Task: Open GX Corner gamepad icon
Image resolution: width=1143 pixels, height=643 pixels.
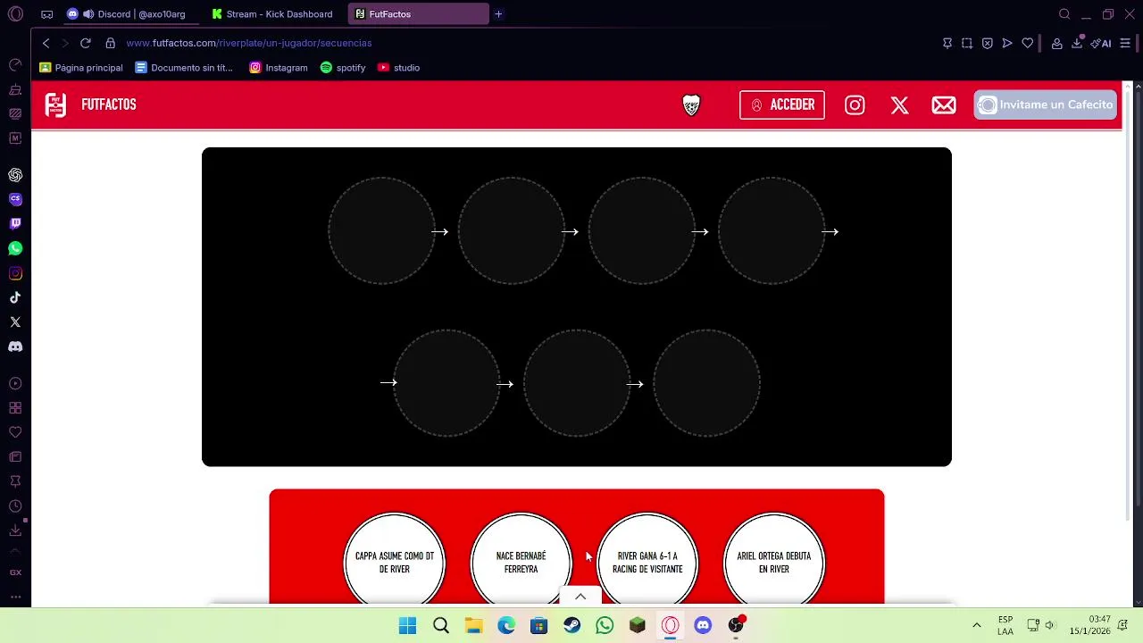Action: (x=46, y=14)
